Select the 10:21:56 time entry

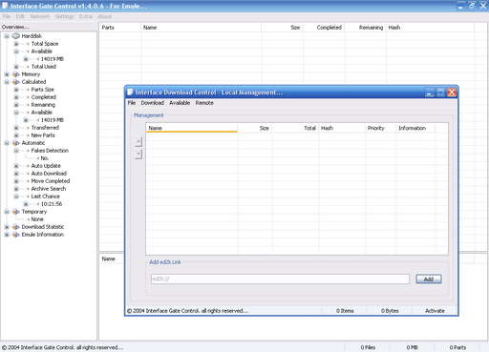tap(52, 204)
